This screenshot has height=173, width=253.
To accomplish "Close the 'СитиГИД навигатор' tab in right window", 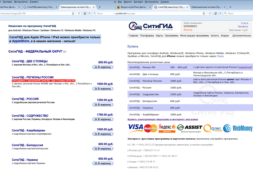I will [x=187, y=7].
